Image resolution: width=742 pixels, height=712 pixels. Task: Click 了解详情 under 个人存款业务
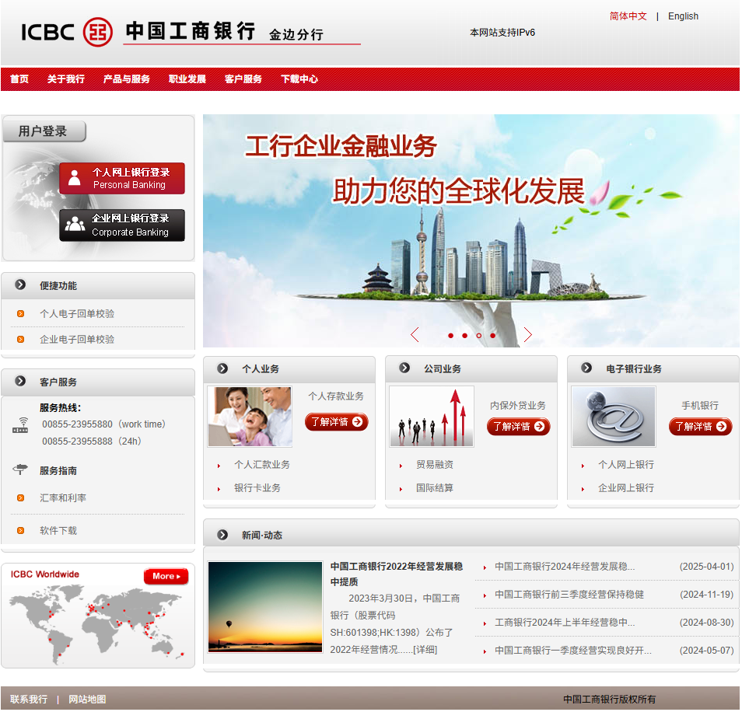pyautogui.click(x=337, y=422)
